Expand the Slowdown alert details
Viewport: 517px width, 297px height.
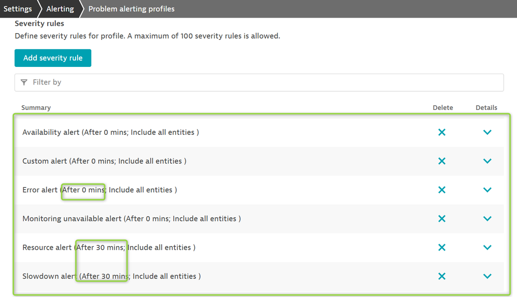point(487,276)
